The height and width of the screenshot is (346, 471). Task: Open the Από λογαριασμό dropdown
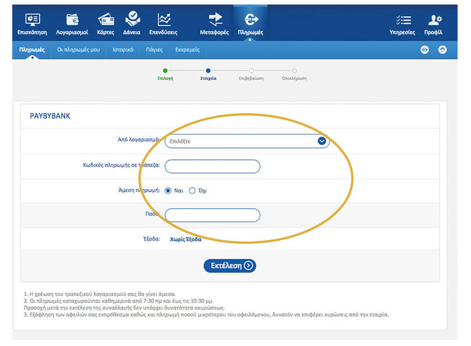[247, 141]
